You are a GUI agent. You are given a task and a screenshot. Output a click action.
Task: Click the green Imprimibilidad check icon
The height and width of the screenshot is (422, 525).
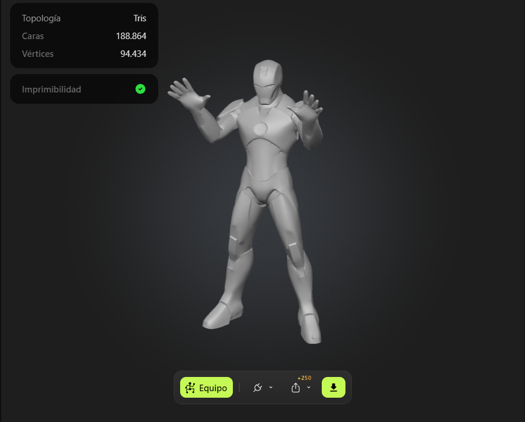pyautogui.click(x=140, y=89)
